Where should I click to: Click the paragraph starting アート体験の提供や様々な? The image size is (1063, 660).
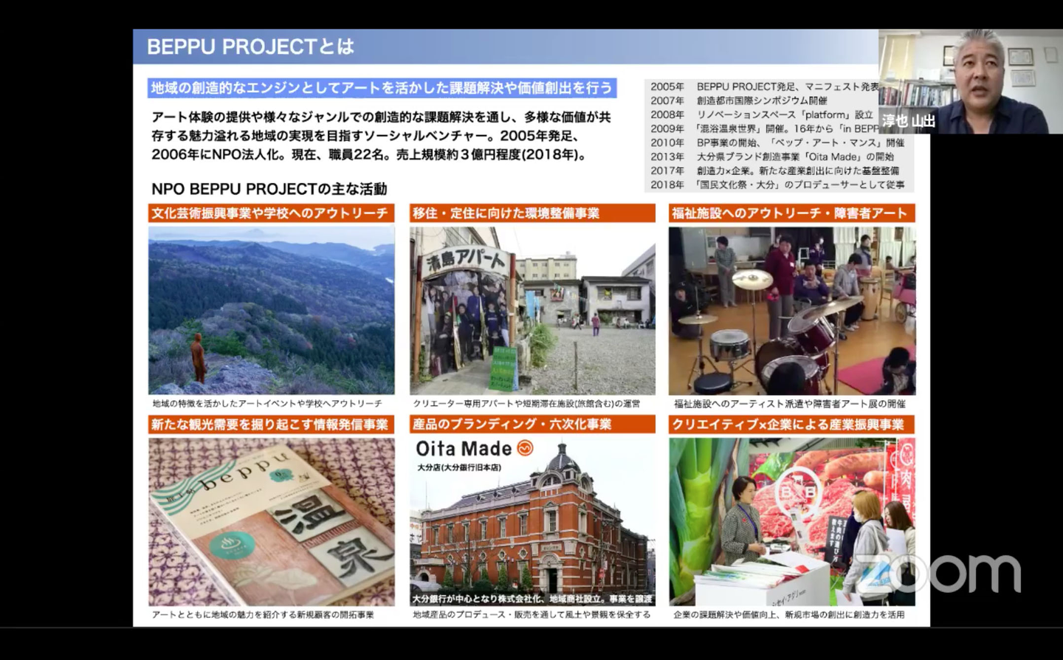coord(381,136)
